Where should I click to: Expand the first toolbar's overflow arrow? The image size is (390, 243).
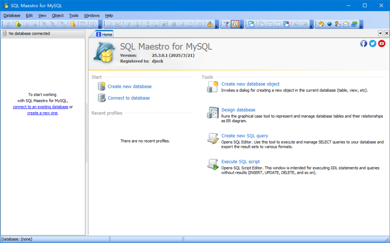point(100,25)
